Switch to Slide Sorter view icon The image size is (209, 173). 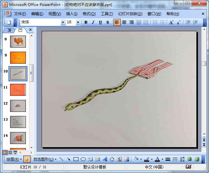tap(10, 153)
